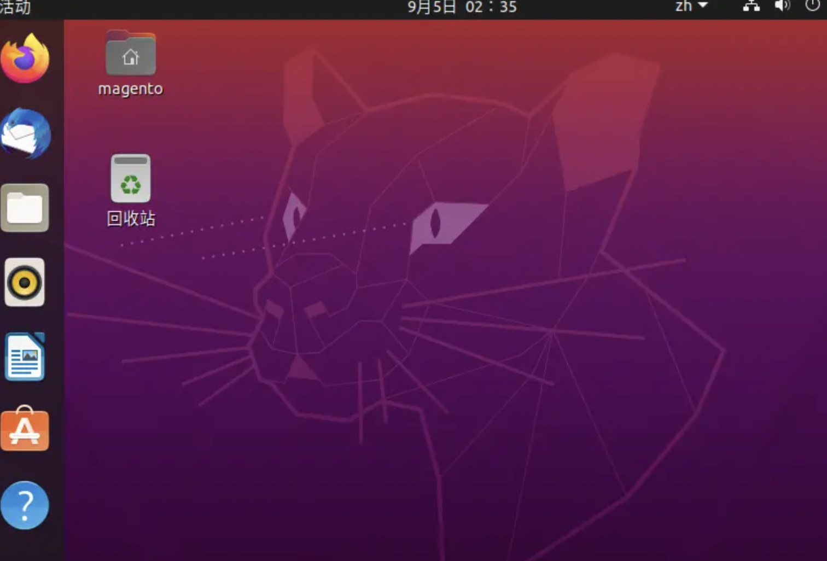Select the 回收站 trash icon
The image size is (827, 561).
[131, 179]
